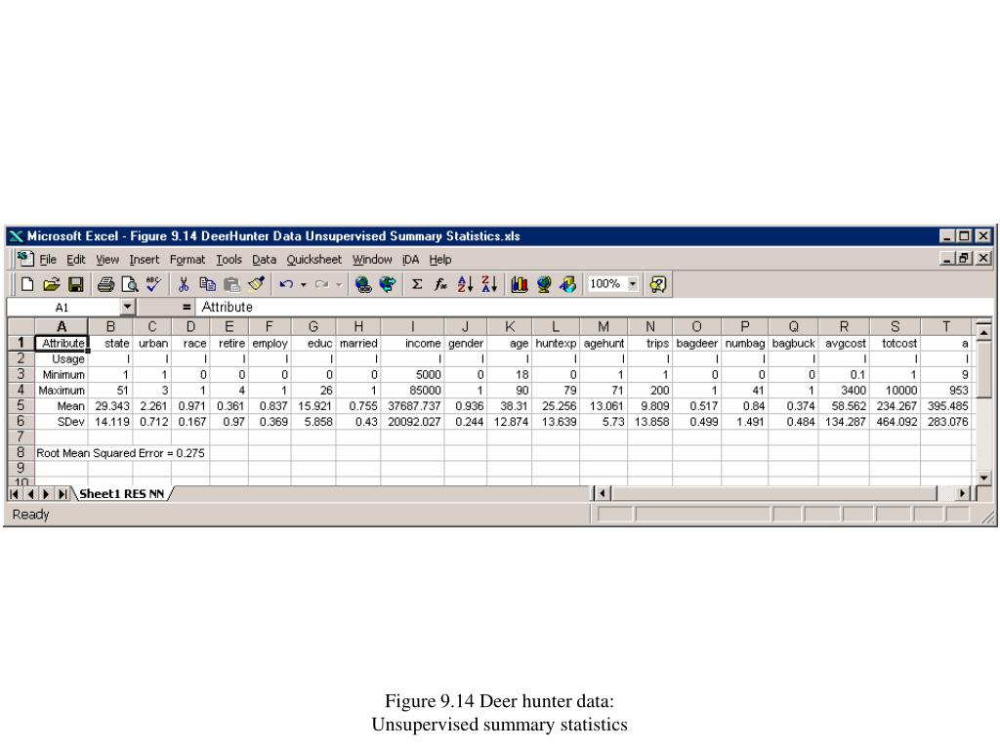Launch the Chart Wizard icon
The width and height of the screenshot is (1000, 750).
coord(520,284)
